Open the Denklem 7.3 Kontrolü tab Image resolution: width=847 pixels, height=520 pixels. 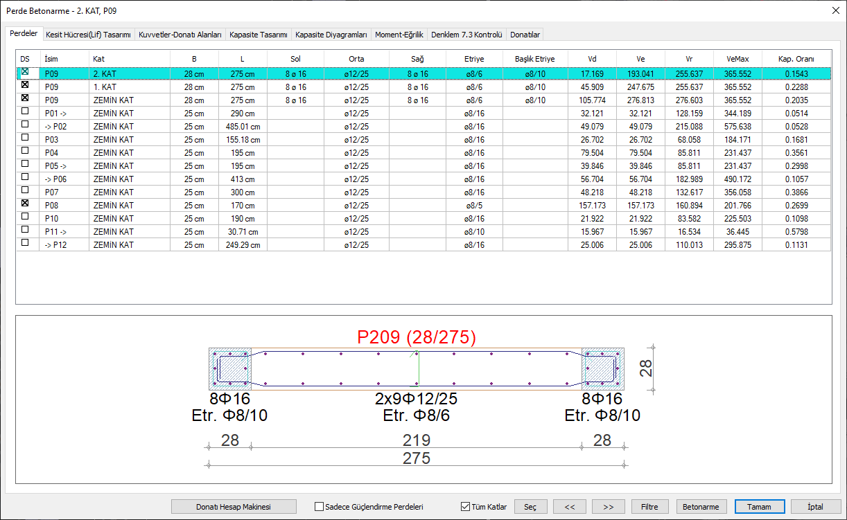tap(466, 35)
